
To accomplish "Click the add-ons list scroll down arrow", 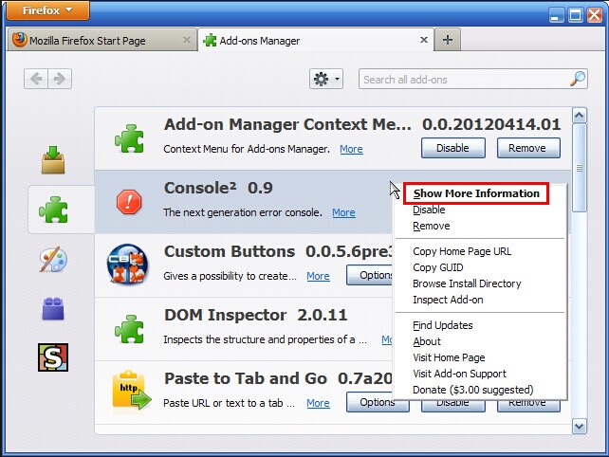I will (579, 427).
